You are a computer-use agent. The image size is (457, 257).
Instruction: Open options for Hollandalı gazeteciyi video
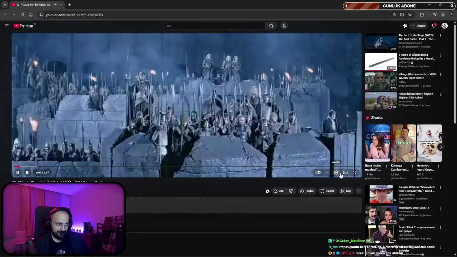[440, 94]
